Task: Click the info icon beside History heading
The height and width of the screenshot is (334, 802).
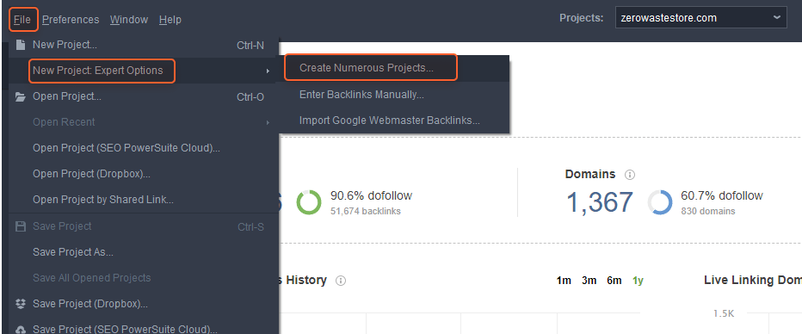Action: [341, 281]
